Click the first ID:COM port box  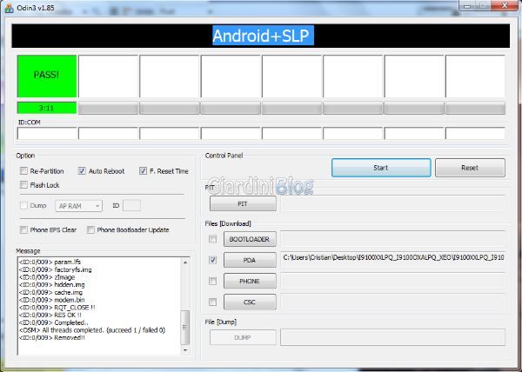coord(47,133)
